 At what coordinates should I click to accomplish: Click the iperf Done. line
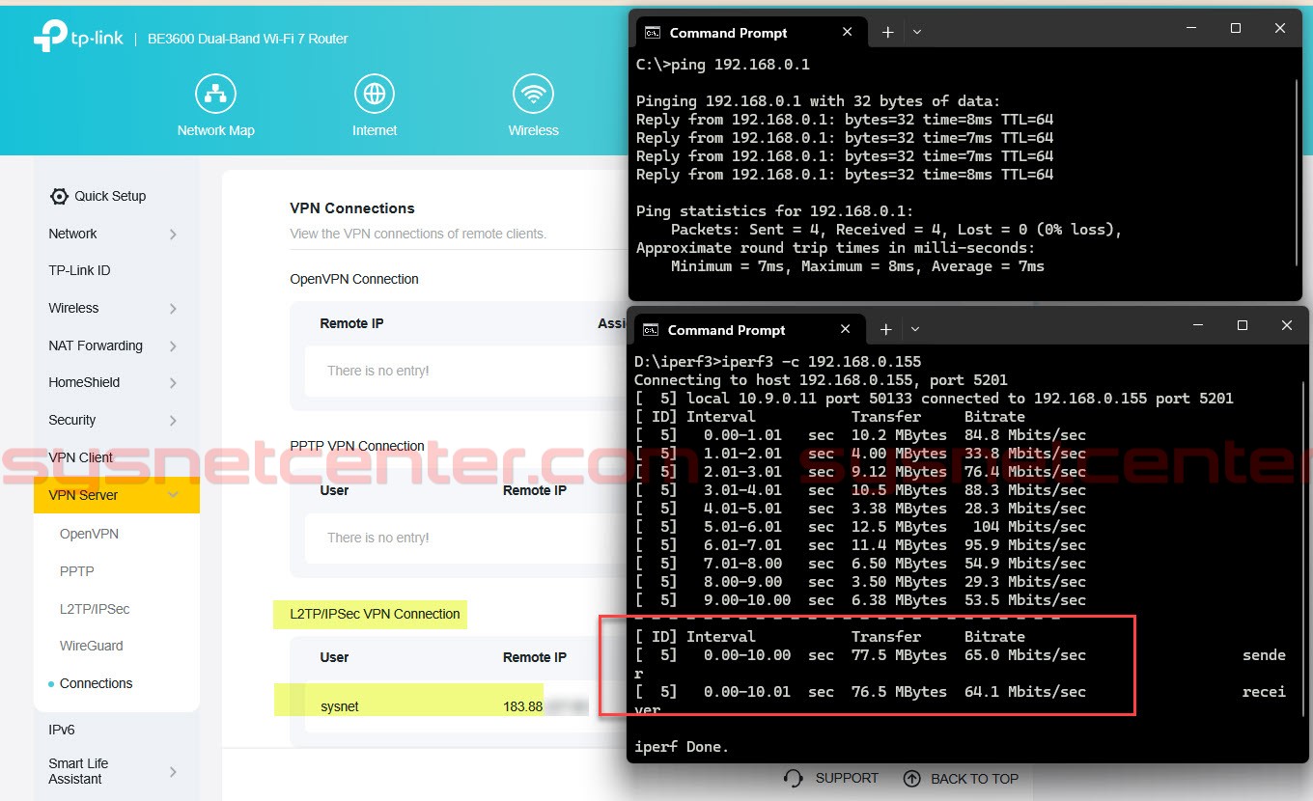(682, 747)
